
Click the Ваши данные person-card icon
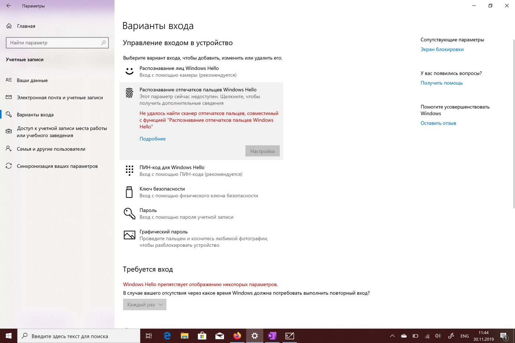point(9,80)
